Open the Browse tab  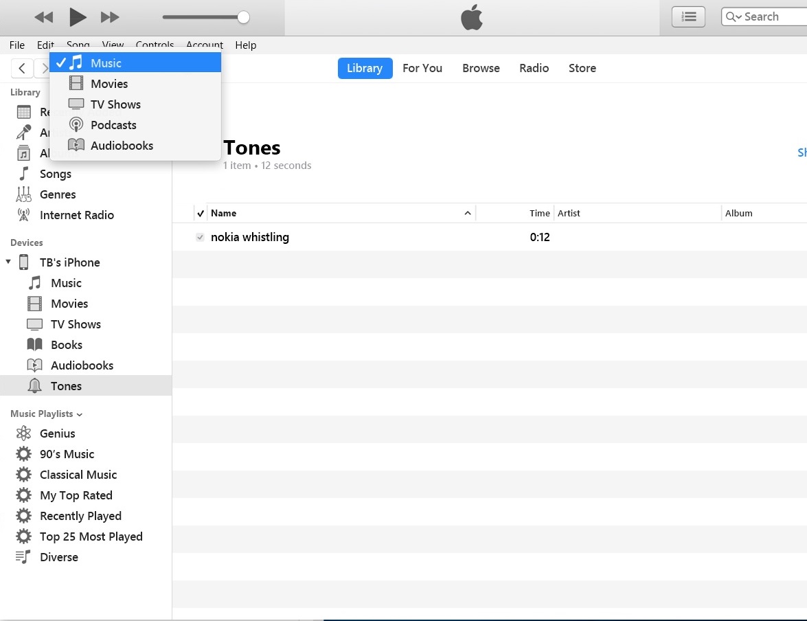pos(481,68)
